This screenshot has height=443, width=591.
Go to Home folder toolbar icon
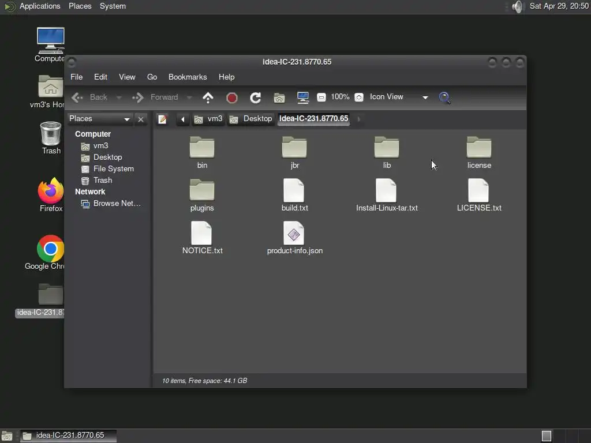tap(279, 98)
